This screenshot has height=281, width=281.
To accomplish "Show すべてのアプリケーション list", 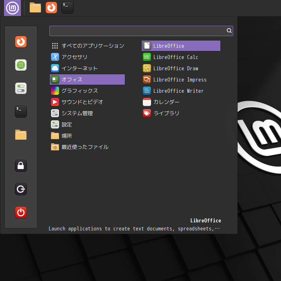I will [x=92, y=46].
